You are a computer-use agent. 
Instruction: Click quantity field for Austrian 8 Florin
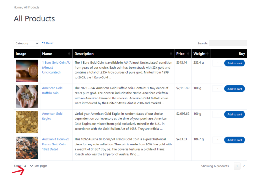pos(218,140)
